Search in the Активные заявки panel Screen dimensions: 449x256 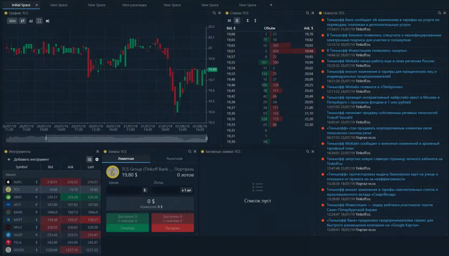coord(308,151)
